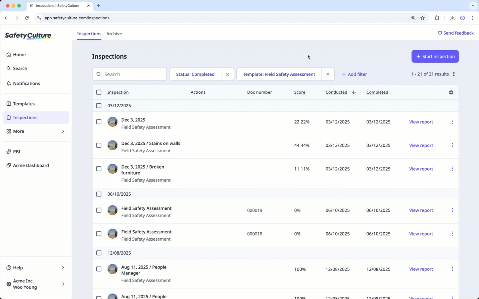This screenshot has height=299, width=479.
Task: Click browser back arrow
Action: point(6,18)
